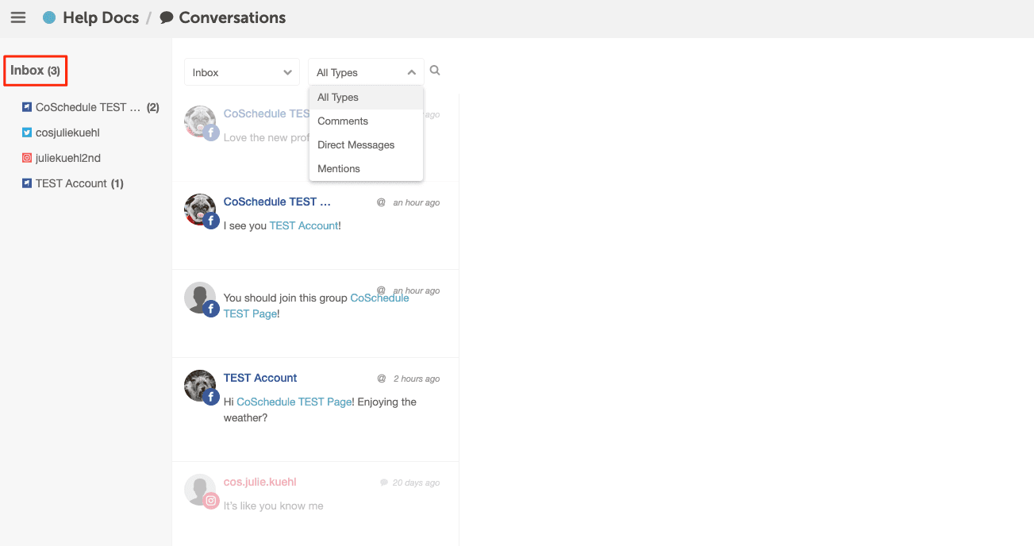
Task: Select the Inbox (3) heading in the sidebar
Action: (35, 71)
